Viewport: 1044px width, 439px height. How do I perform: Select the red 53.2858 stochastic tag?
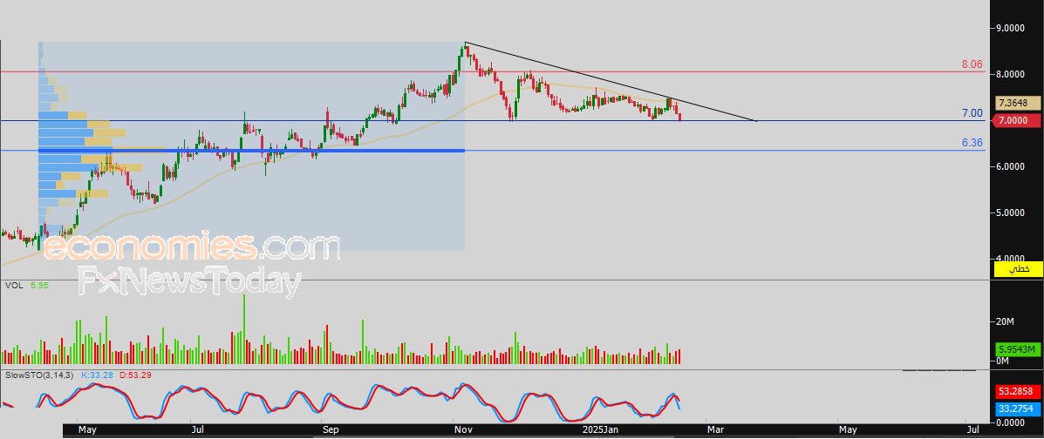tap(1017, 390)
